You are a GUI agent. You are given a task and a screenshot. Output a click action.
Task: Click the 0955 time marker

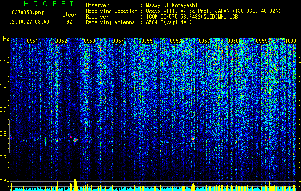tap(147, 41)
